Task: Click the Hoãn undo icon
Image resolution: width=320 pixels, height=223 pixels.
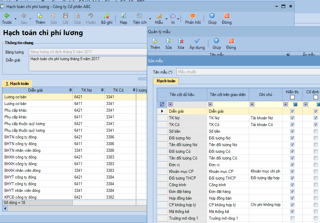Action: pos(91,16)
